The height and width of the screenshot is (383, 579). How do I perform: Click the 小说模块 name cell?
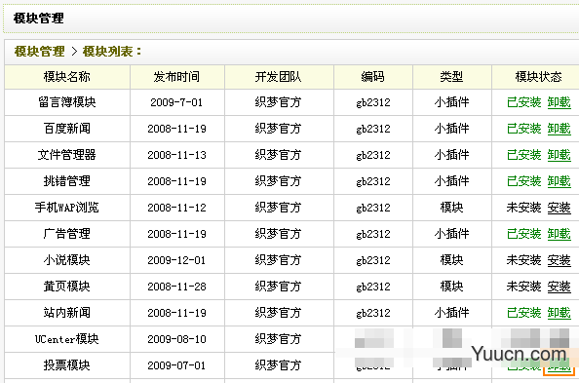point(67,260)
